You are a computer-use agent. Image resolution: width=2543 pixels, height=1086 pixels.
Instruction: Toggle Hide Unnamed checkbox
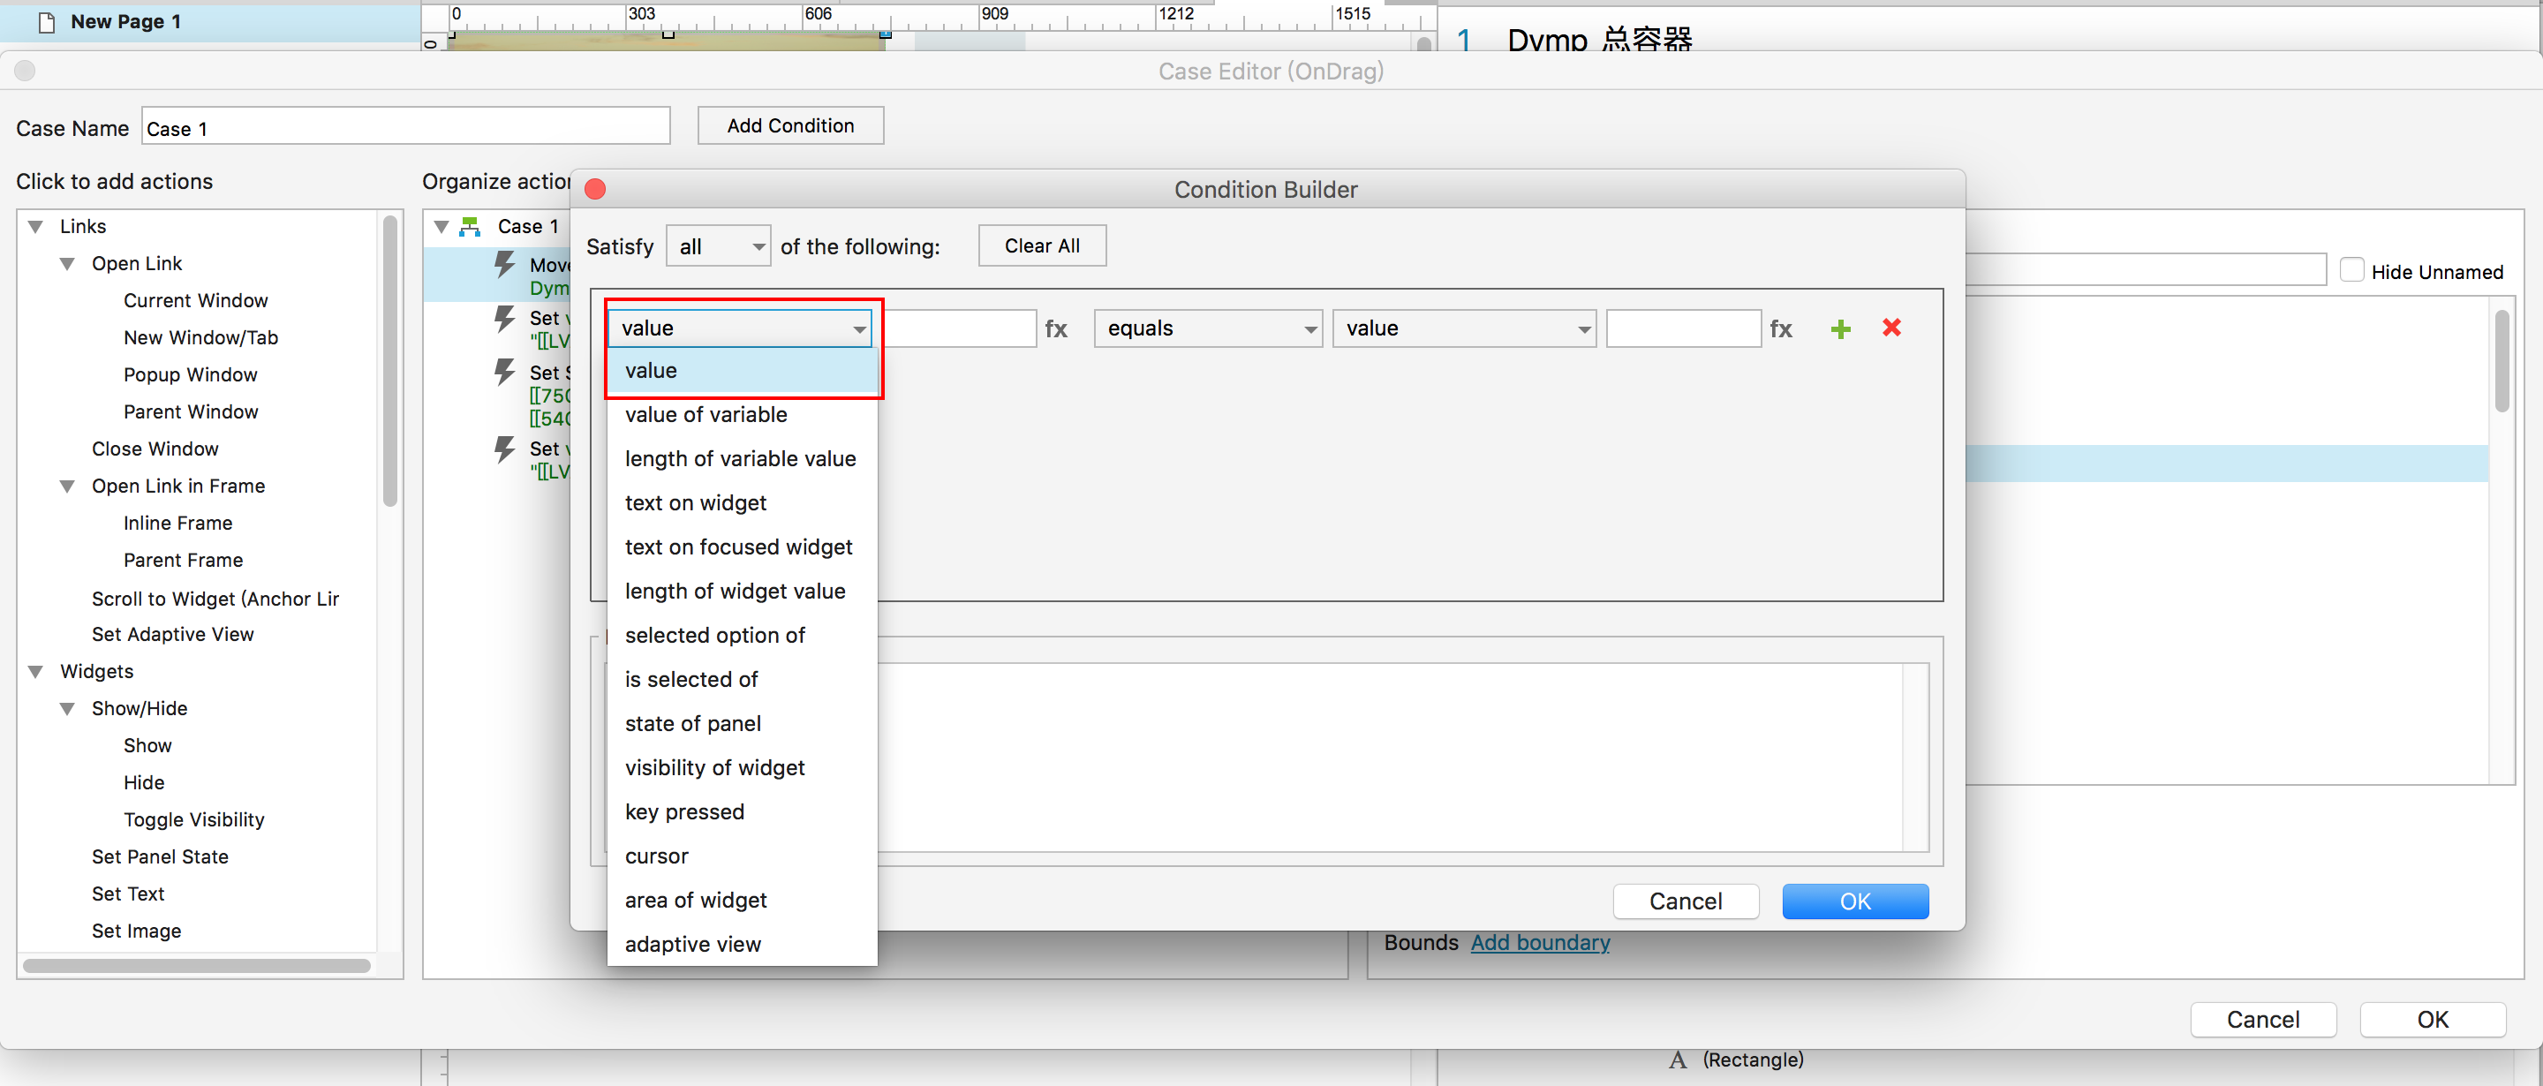point(2351,270)
